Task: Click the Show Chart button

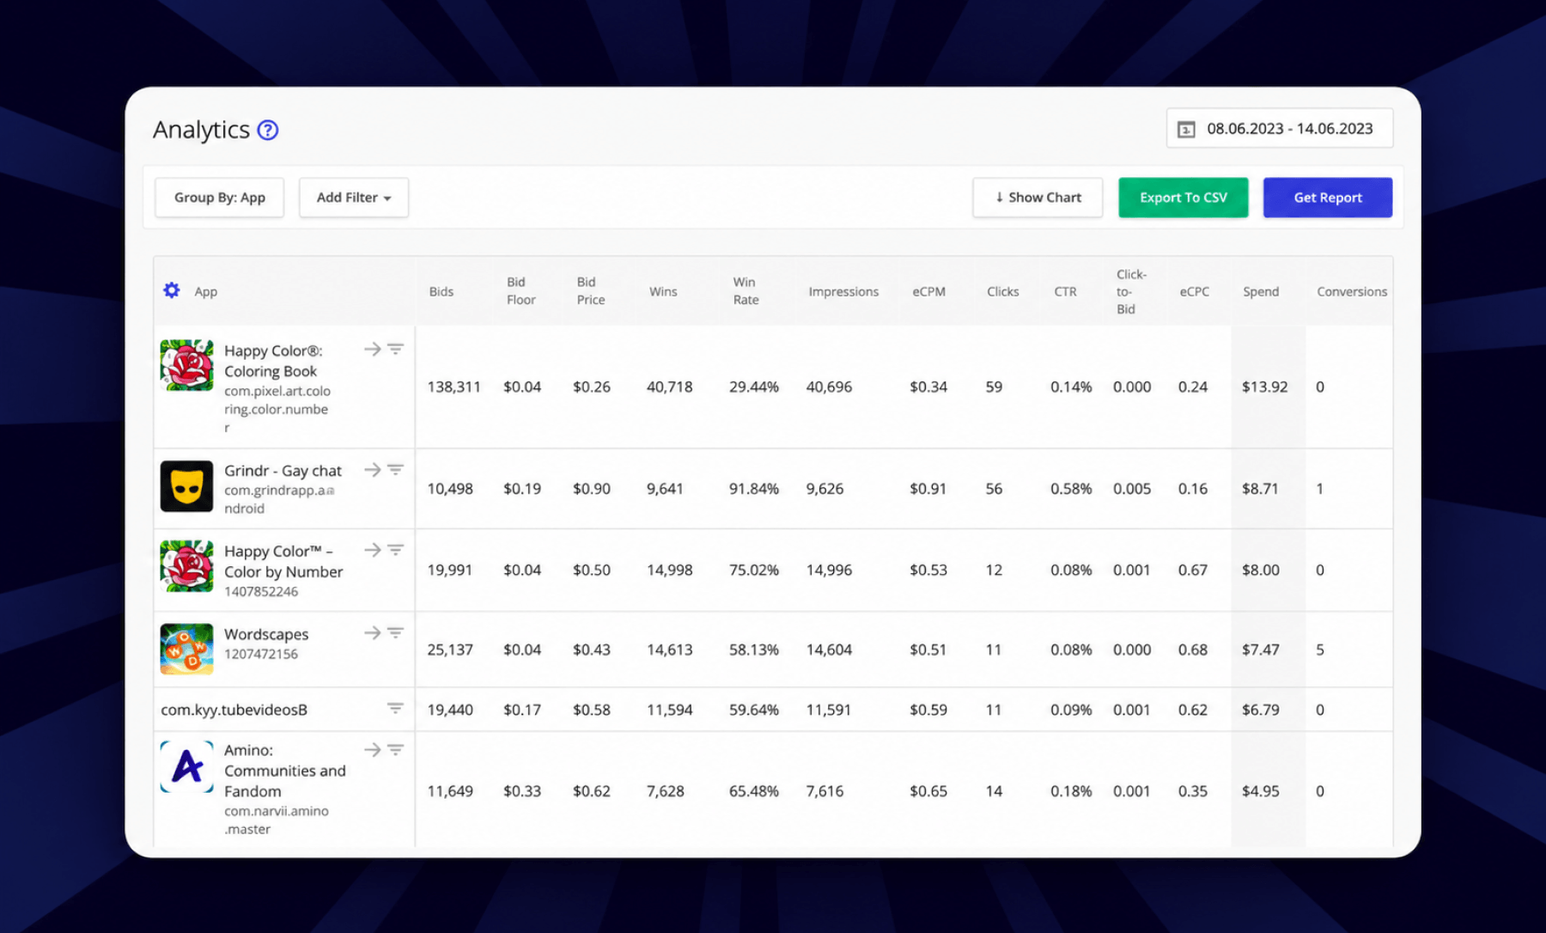Action: tap(1038, 198)
